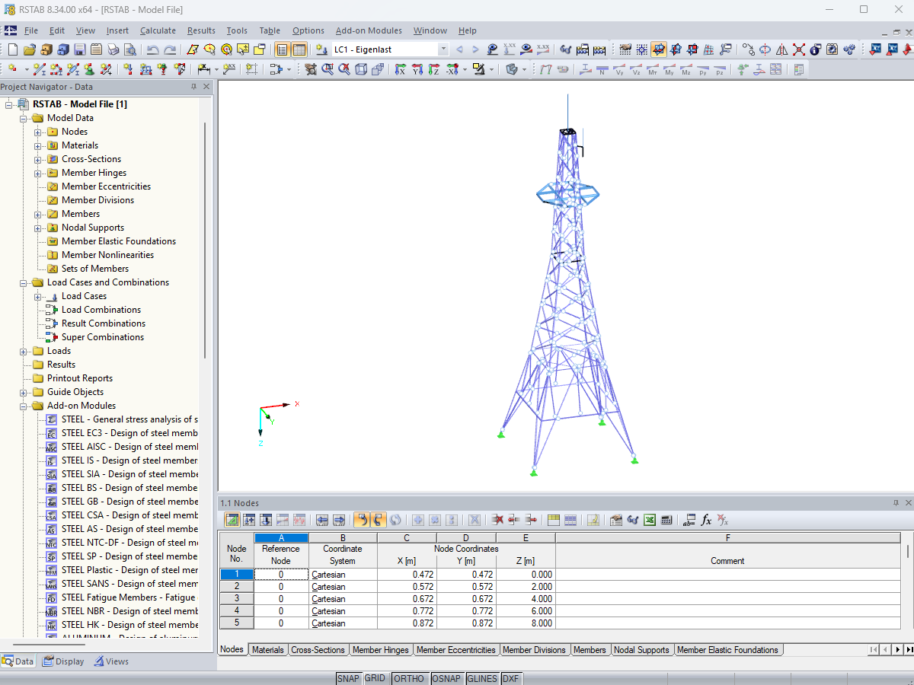Click the N axial force results icon
914x685 pixels.
tap(602, 69)
